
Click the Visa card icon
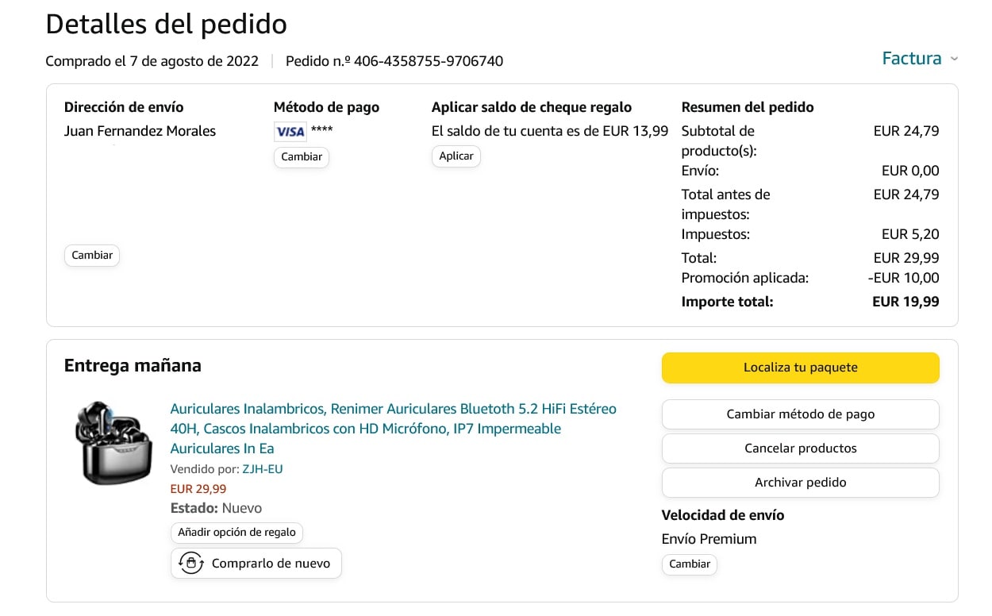[x=290, y=131]
